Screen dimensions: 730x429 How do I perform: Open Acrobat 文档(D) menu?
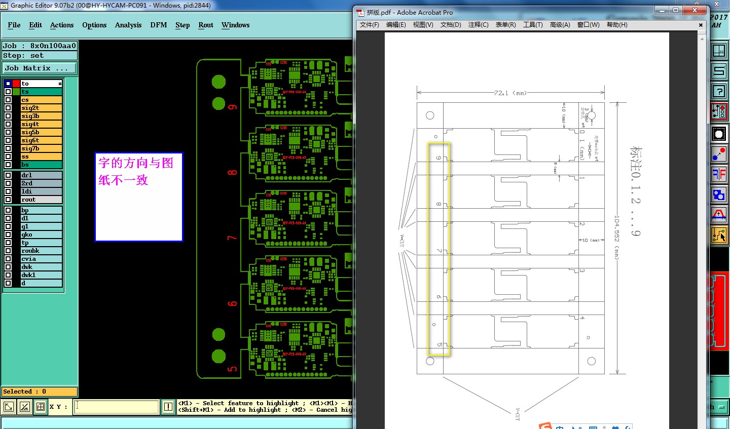point(451,25)
